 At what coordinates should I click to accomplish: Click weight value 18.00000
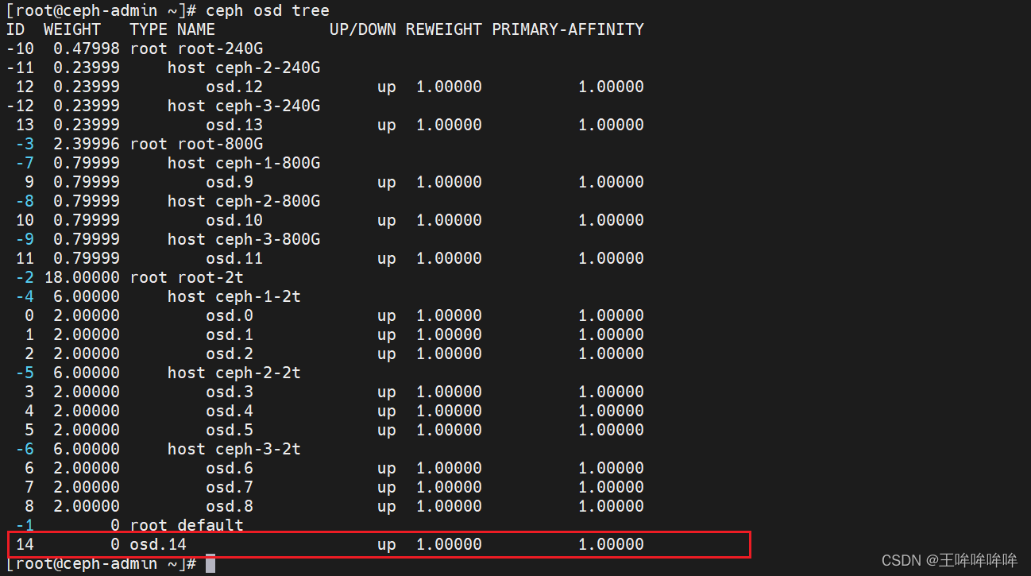[82, 277]
